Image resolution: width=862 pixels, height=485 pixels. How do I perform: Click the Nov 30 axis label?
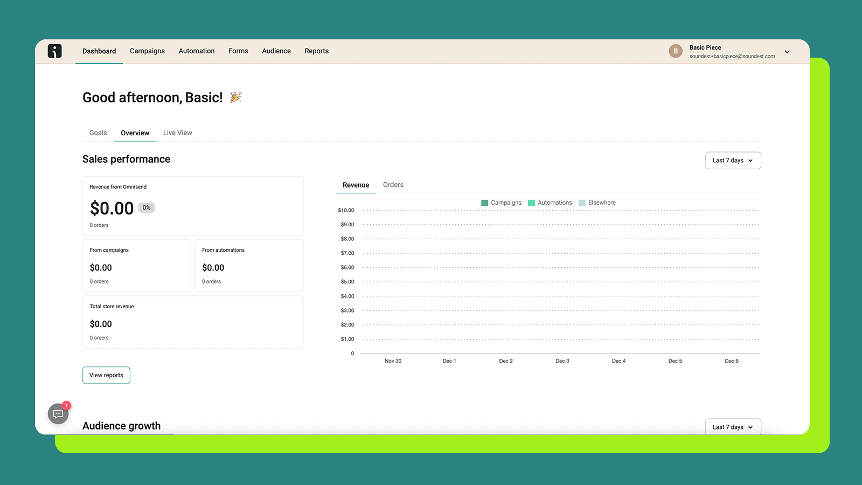393,361
